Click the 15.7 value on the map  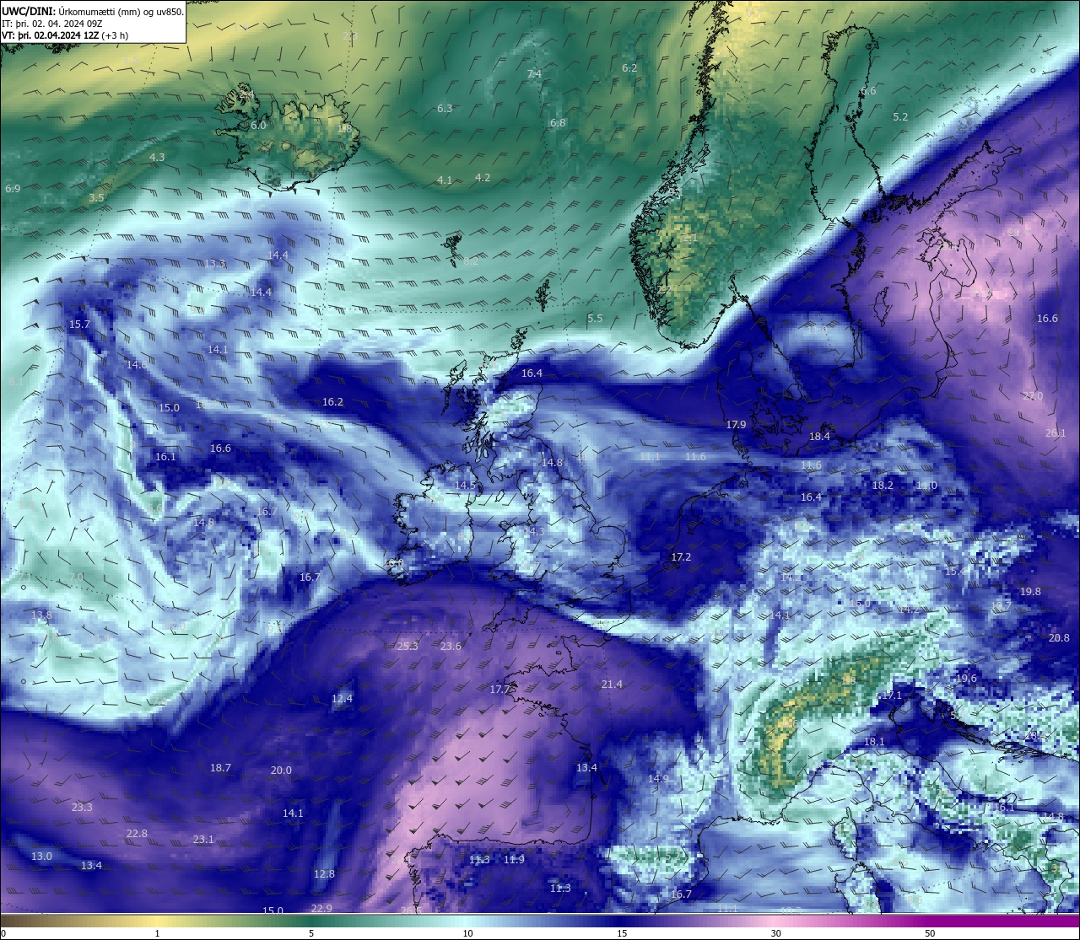tap(79, 324)
